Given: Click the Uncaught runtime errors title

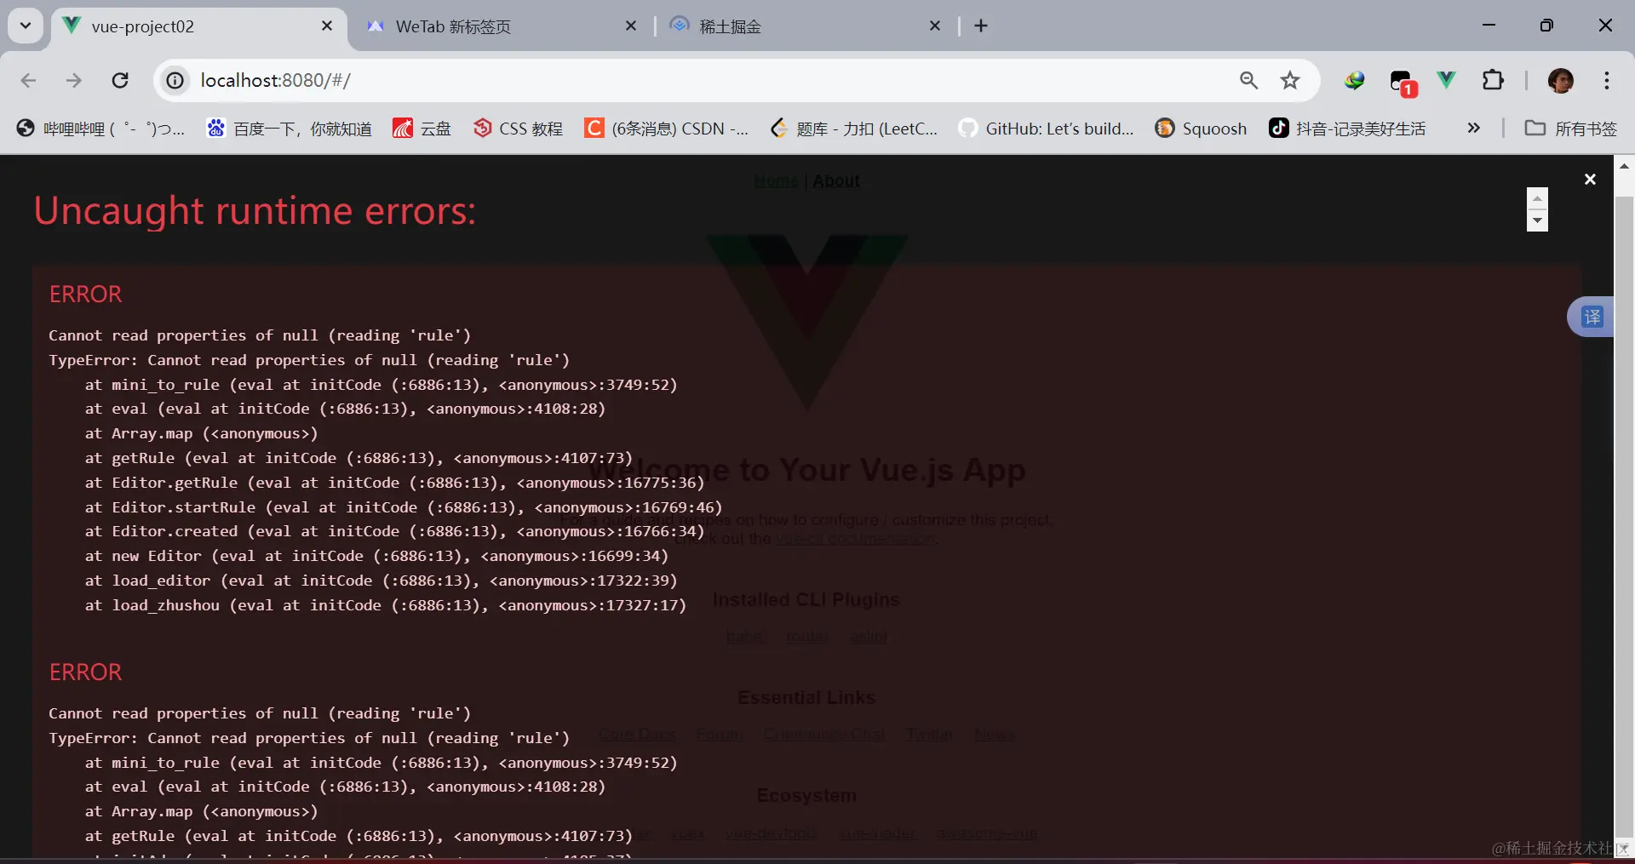Looking at the screenshot, I should click(255, 211).
